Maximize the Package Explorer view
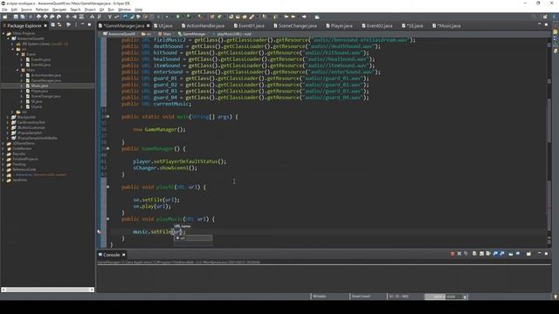The image size is (559, 314). (x=89, y=25)
